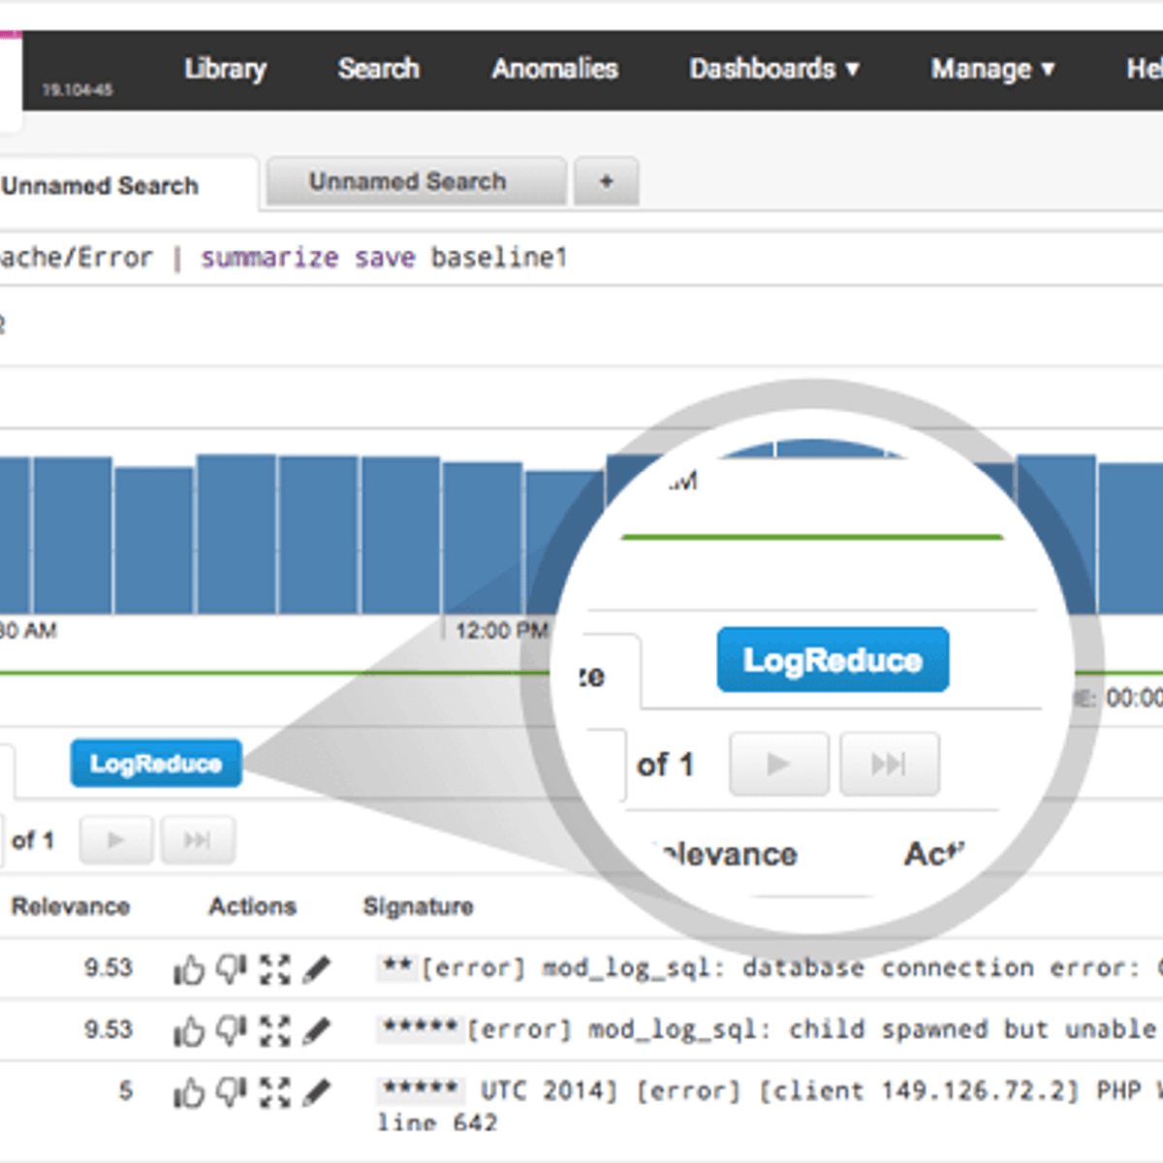Open the Manage dropdown menu

click(992, 69)
